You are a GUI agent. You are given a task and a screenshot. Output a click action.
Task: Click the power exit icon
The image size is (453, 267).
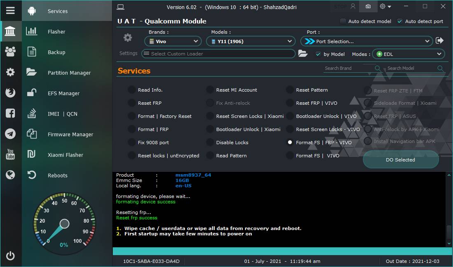tap(10, 256)
